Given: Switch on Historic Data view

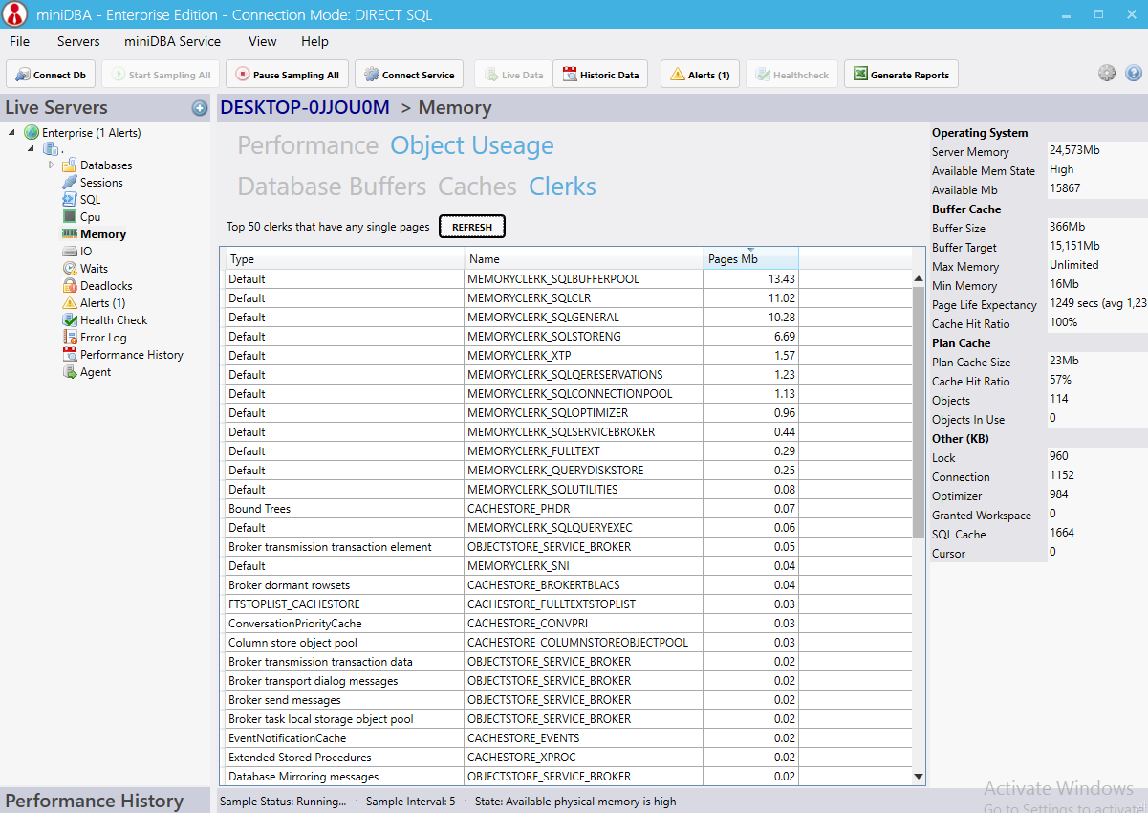Looking at the screenshot, I should tap(600, 74).
